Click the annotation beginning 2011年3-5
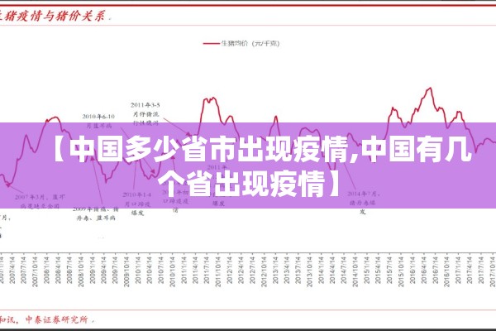 click(x=145, y=113)
